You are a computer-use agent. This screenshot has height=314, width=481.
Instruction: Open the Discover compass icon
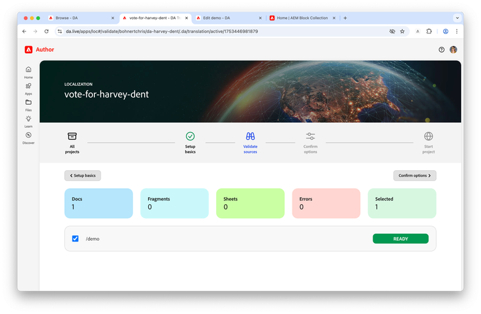[x=28, y=135]
